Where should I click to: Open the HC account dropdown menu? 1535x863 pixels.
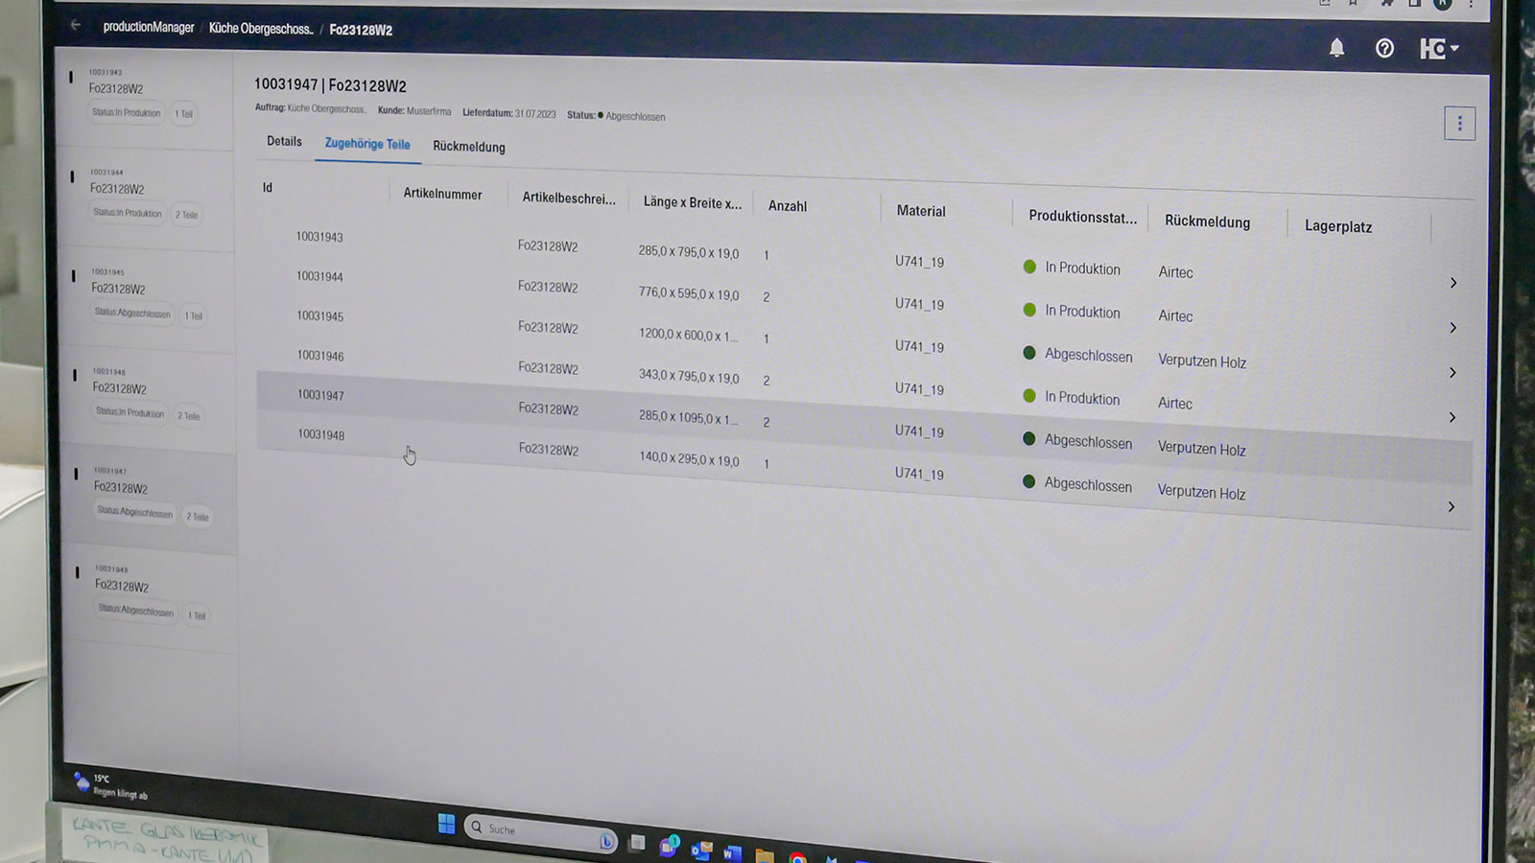coord(1438,49)
